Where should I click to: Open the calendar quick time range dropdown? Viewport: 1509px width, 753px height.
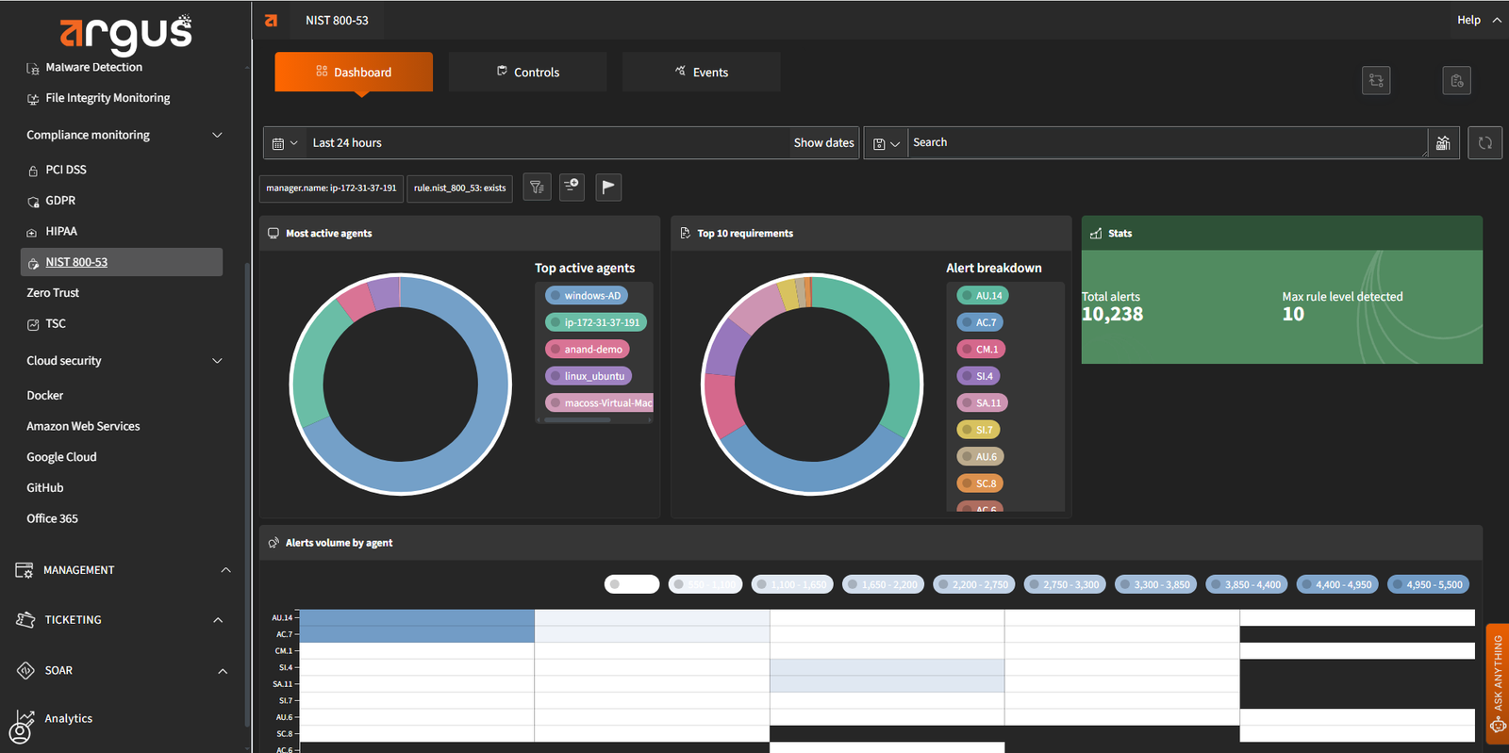click(x=284, y=143)
